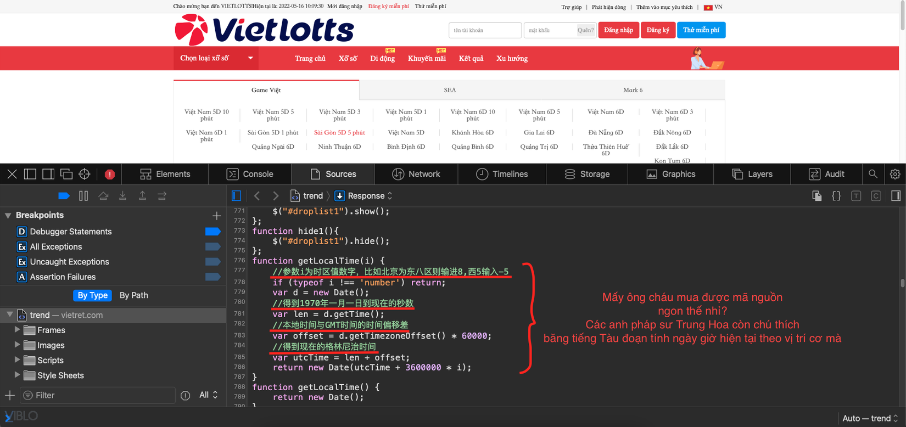The width and height of the screenshot is (906, 427).
Task: Pause script execution in the debugger
Action: (83, 196)
